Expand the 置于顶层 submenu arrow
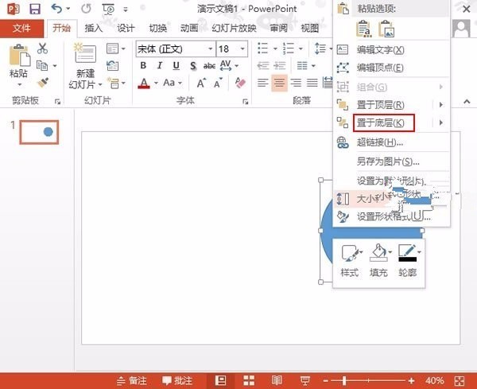The width and height of the screenshot is (477, 389). pos(440,104)
